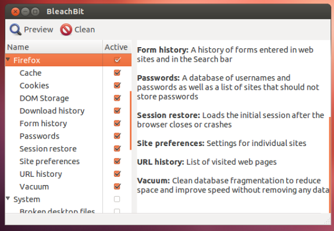Click the Active column header
This screenshot has width=334, height=231.
117,47
